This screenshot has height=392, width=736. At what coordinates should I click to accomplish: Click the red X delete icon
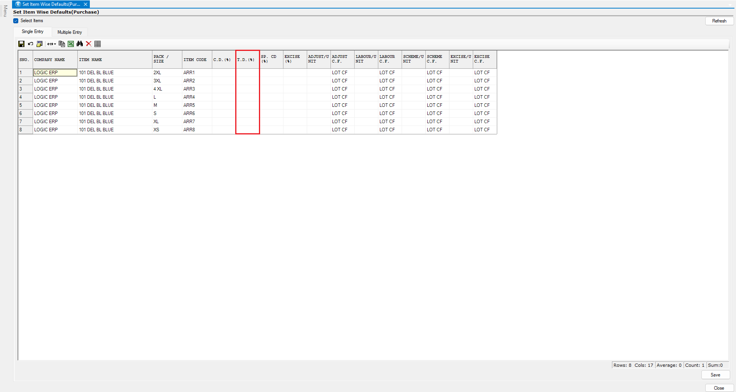[x=89, y=44]
